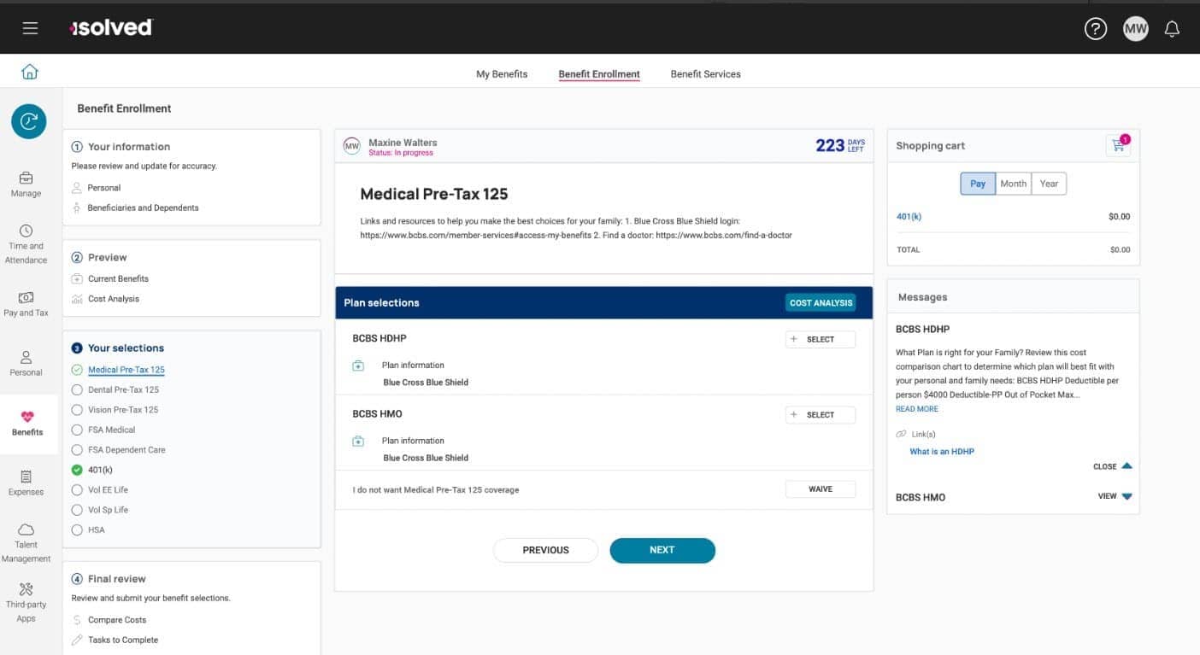Screen dimensions: 1200x655
Task: Select HSA step
Action: (x=96, y=530)
